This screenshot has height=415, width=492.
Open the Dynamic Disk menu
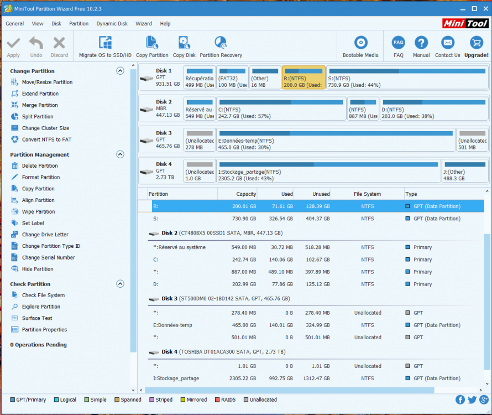112,24
